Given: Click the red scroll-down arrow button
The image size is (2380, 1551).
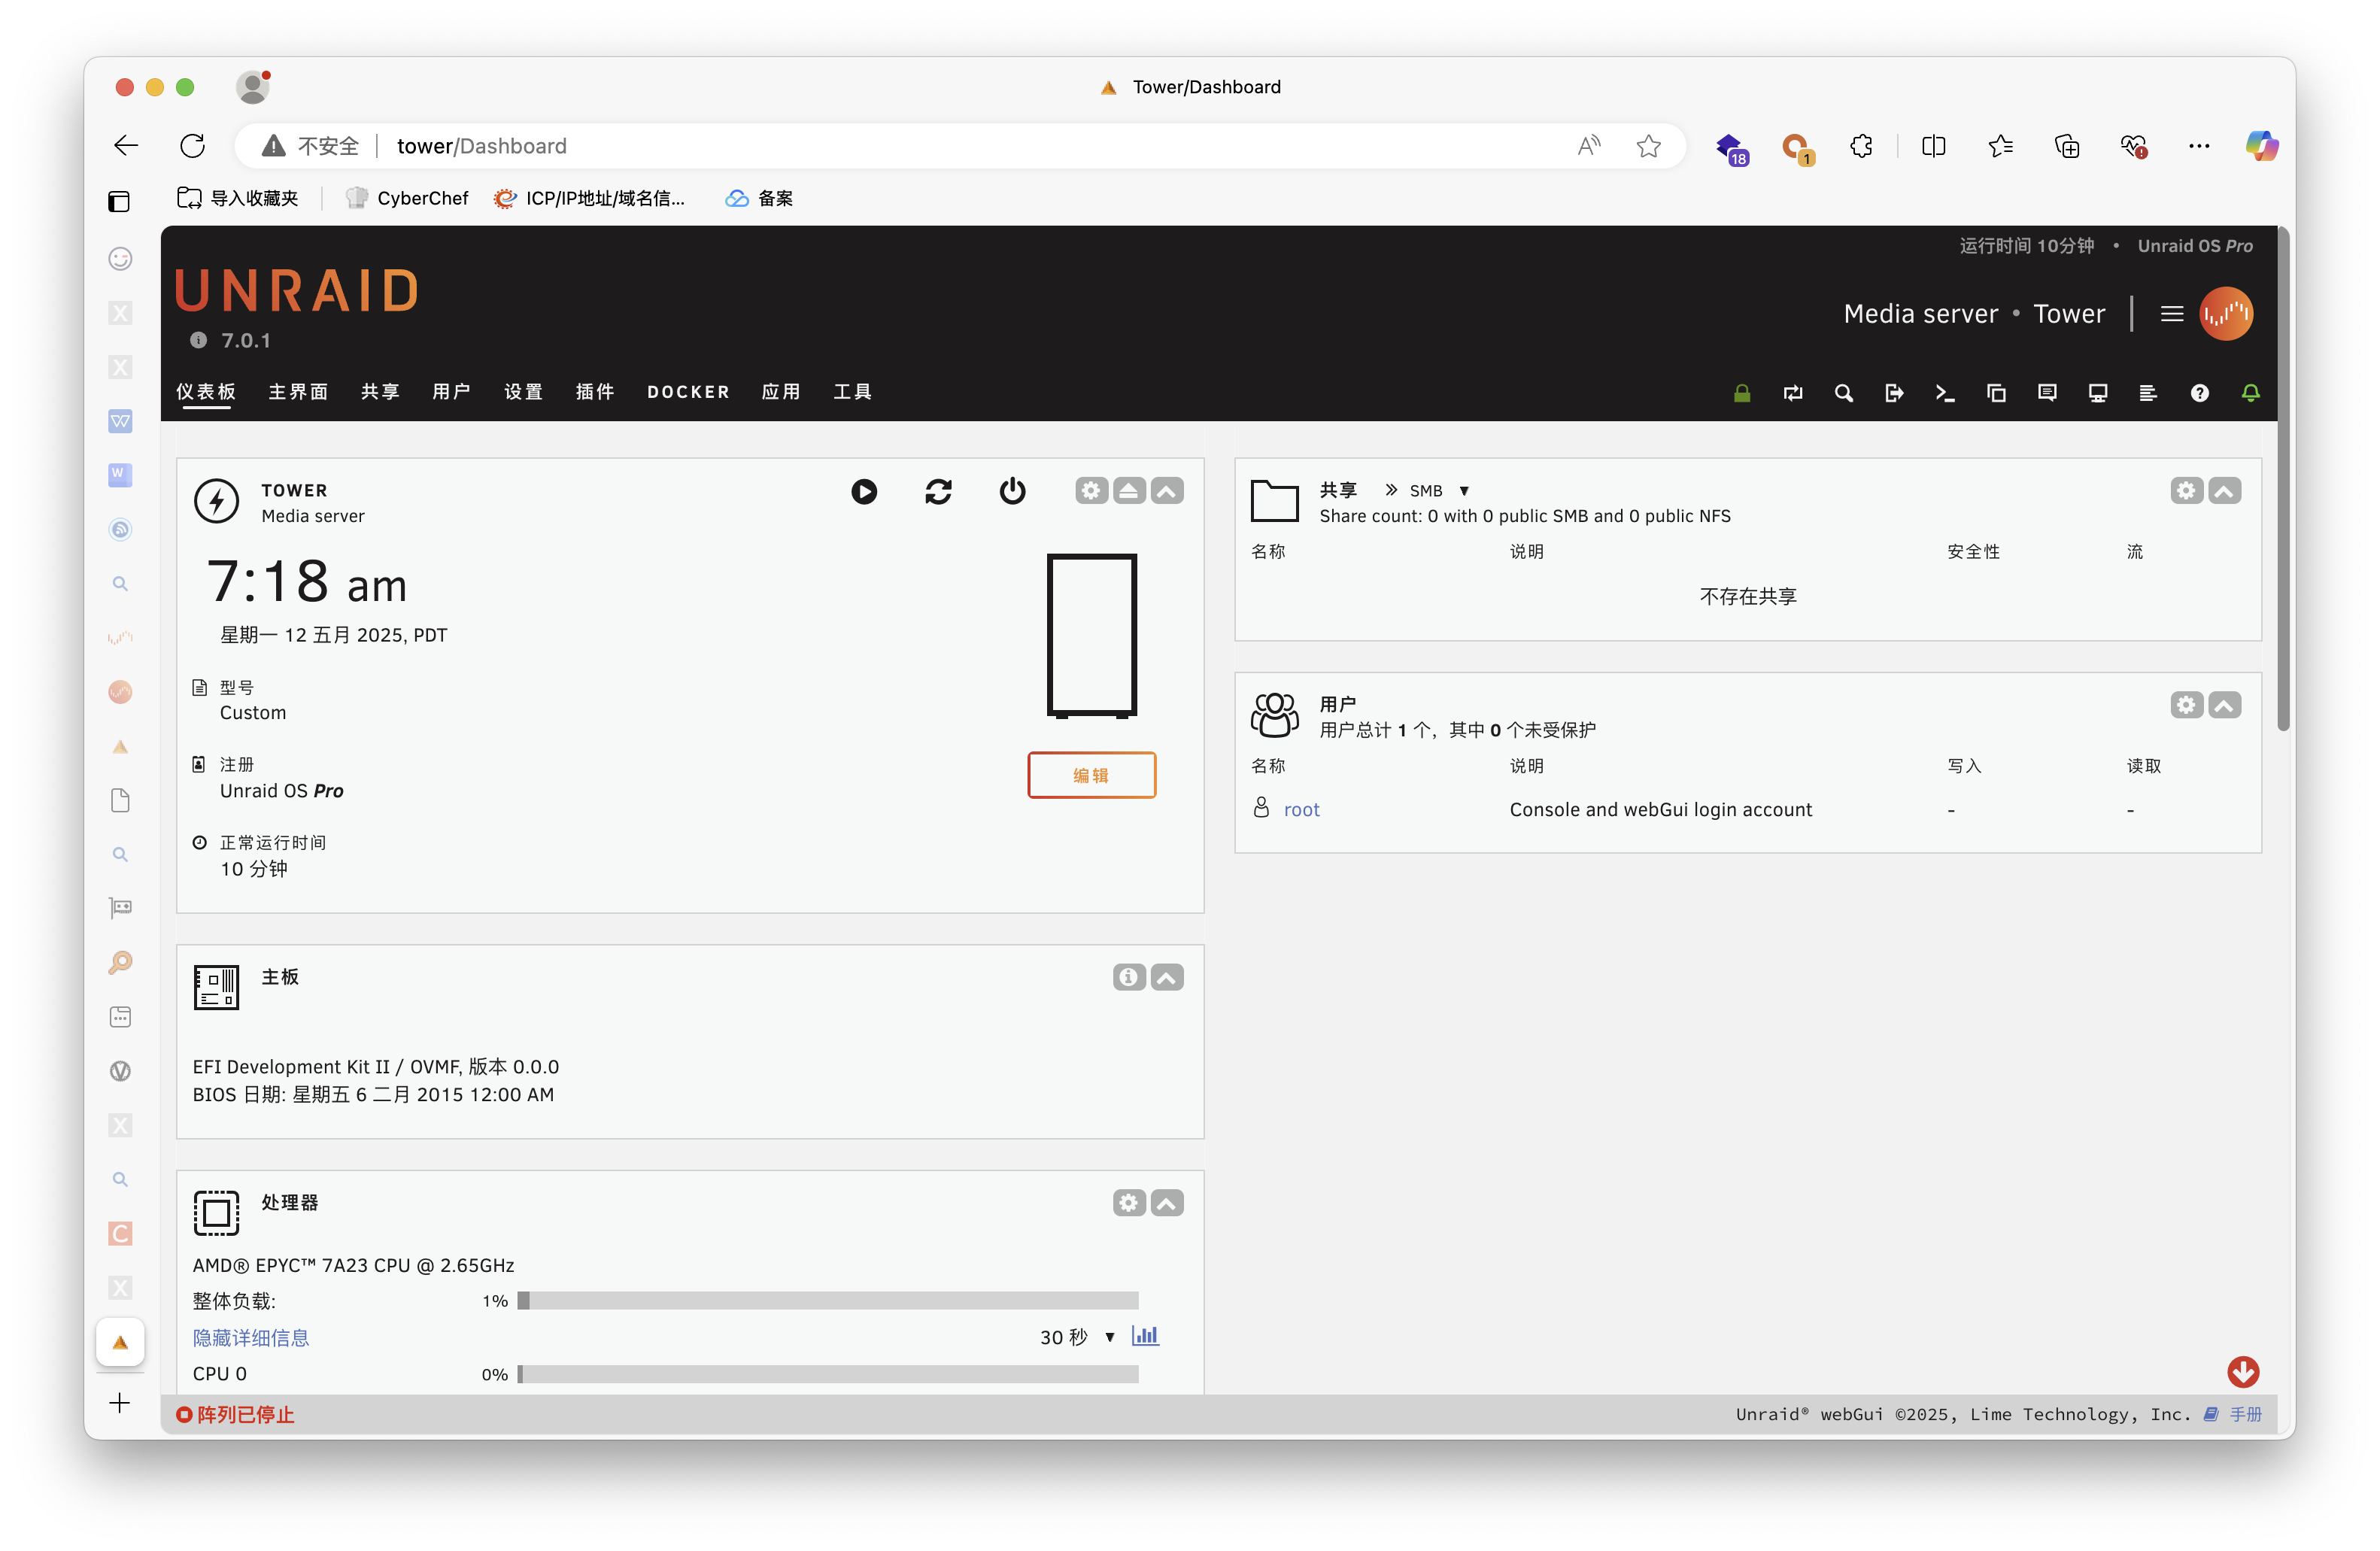Looking at the screenshot, I should (2243, 1371).
